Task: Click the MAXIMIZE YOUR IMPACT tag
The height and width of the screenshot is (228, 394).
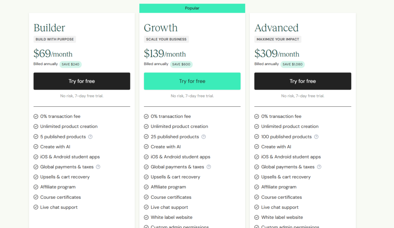Action: click(277, 39)
